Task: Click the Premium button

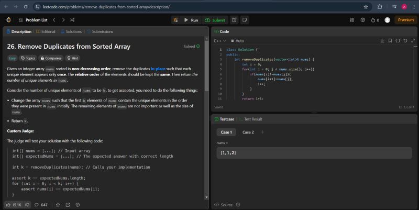Action: [405, 20]
